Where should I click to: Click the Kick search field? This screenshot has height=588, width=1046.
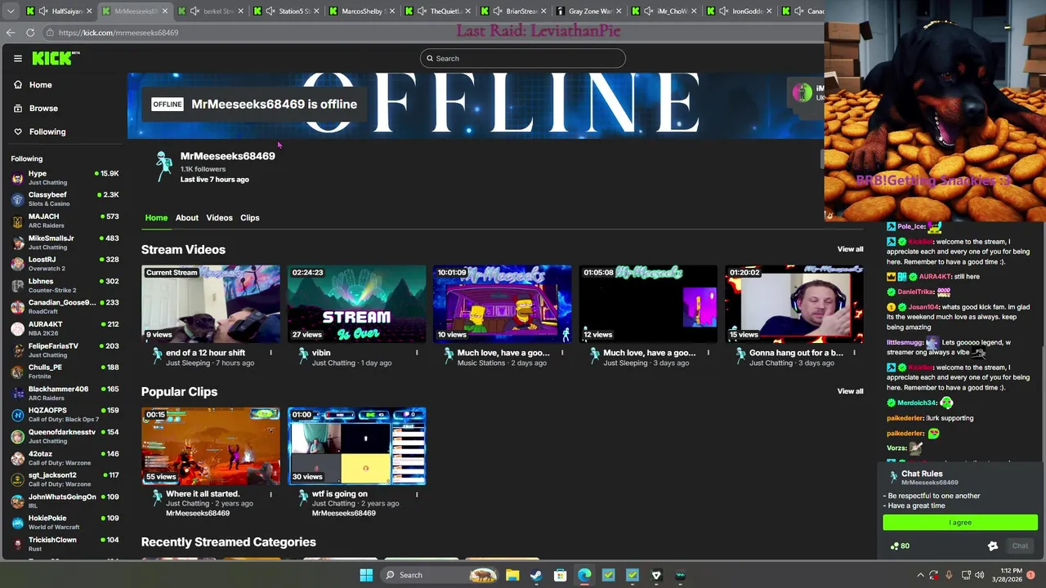(x=523, y=58)
